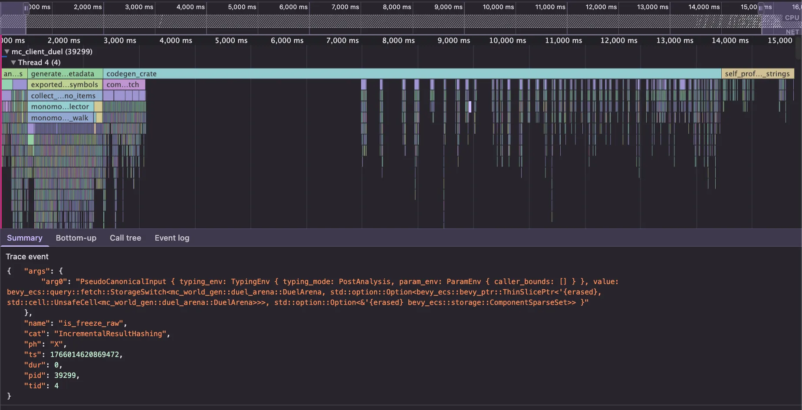This screenshot has height=410, width=802.
Task: View the Event log tab
Action: pos(171,238)
